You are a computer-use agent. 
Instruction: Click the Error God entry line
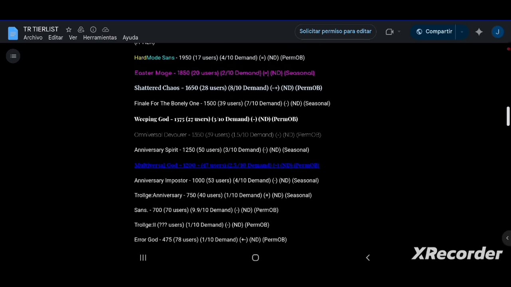[x=210, y=240]
